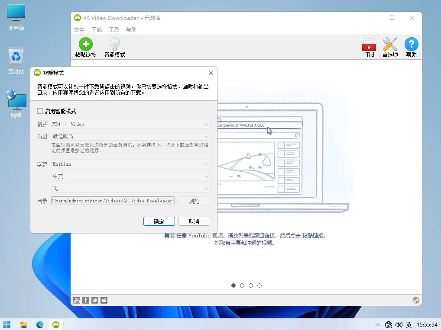Image resolution: width=441 pixels, height=330 pixels.
Task: Open the Download (下载) menu
Action: (97, 29)
